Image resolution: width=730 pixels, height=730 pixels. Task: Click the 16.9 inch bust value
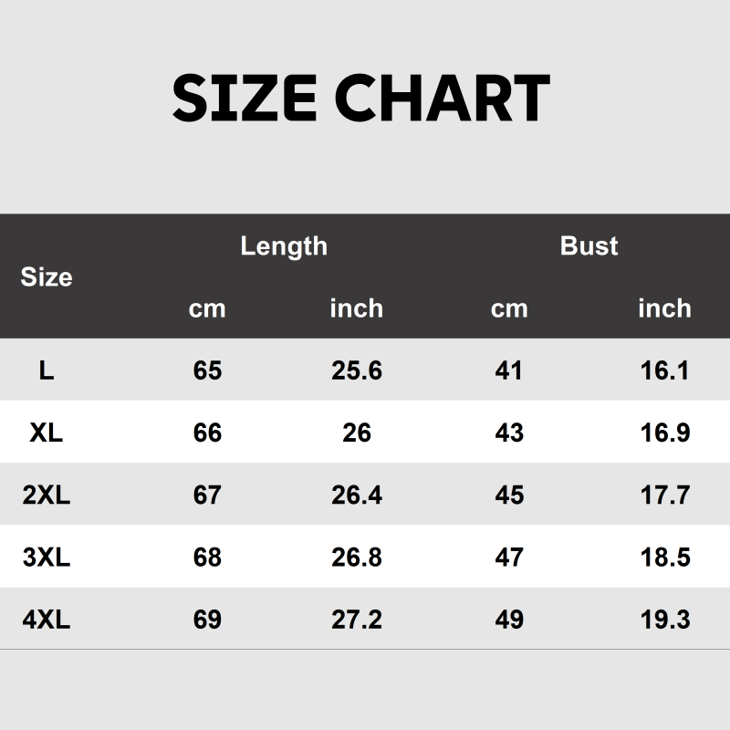(664, 433)
